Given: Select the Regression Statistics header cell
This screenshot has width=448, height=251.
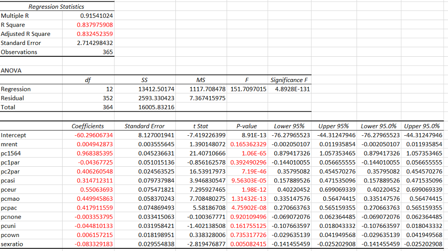Looking at the screenshot, I should [x=56, y=7].
